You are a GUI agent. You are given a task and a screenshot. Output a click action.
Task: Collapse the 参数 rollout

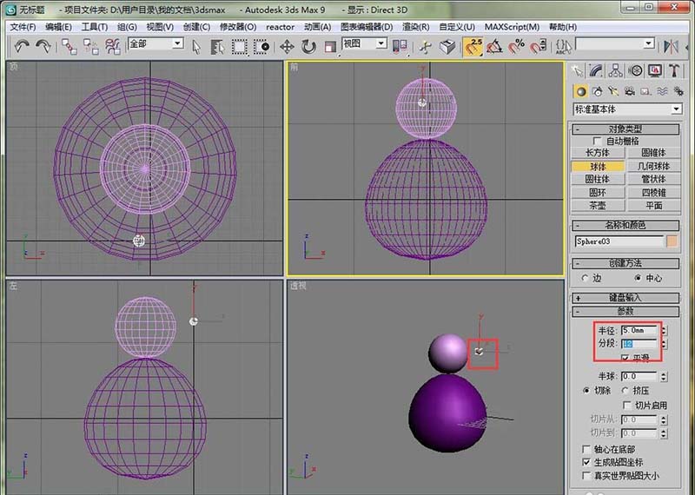coord(625,311)
